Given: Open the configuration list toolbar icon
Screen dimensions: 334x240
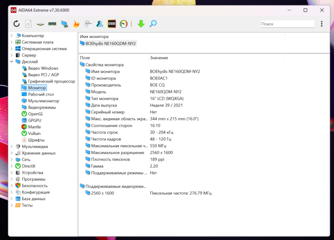Looking at the screenshot, I should (88, 24).
